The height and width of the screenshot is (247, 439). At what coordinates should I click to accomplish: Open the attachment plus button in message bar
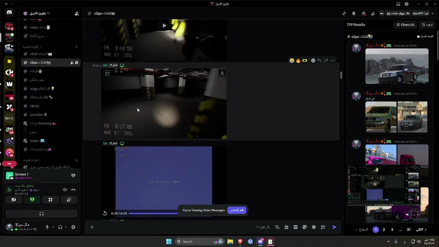pyautogui.click(x=92, y=227)
